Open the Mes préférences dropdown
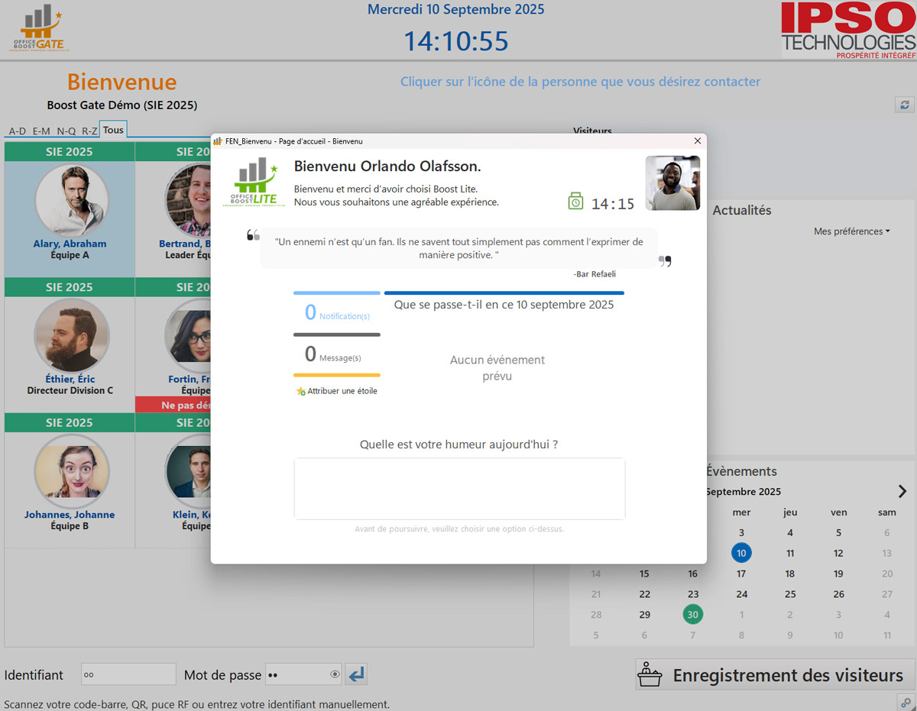917x711 pixels. pyautogui.click(x=851, y=231)
